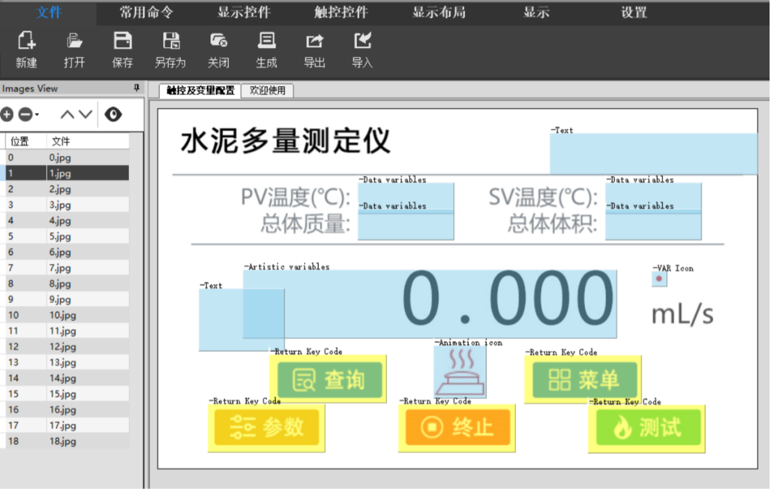Switch to the 欢迎使用 tab
Image resolution: width=773 pixels, height=491 pixels.
[x=268, y=91]
